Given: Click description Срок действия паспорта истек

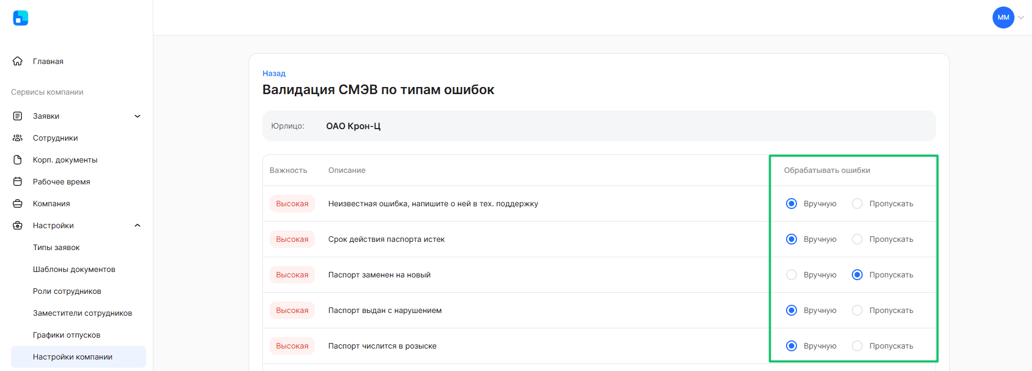Looking at the screenshot, I should click(386, 239).
